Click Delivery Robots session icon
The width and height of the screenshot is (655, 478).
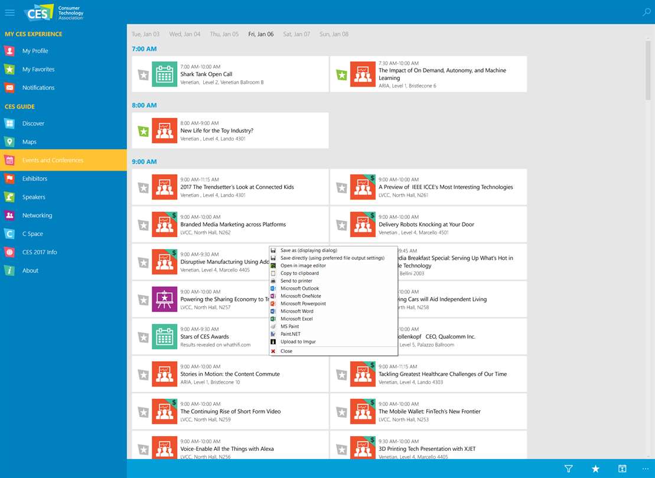363,225
